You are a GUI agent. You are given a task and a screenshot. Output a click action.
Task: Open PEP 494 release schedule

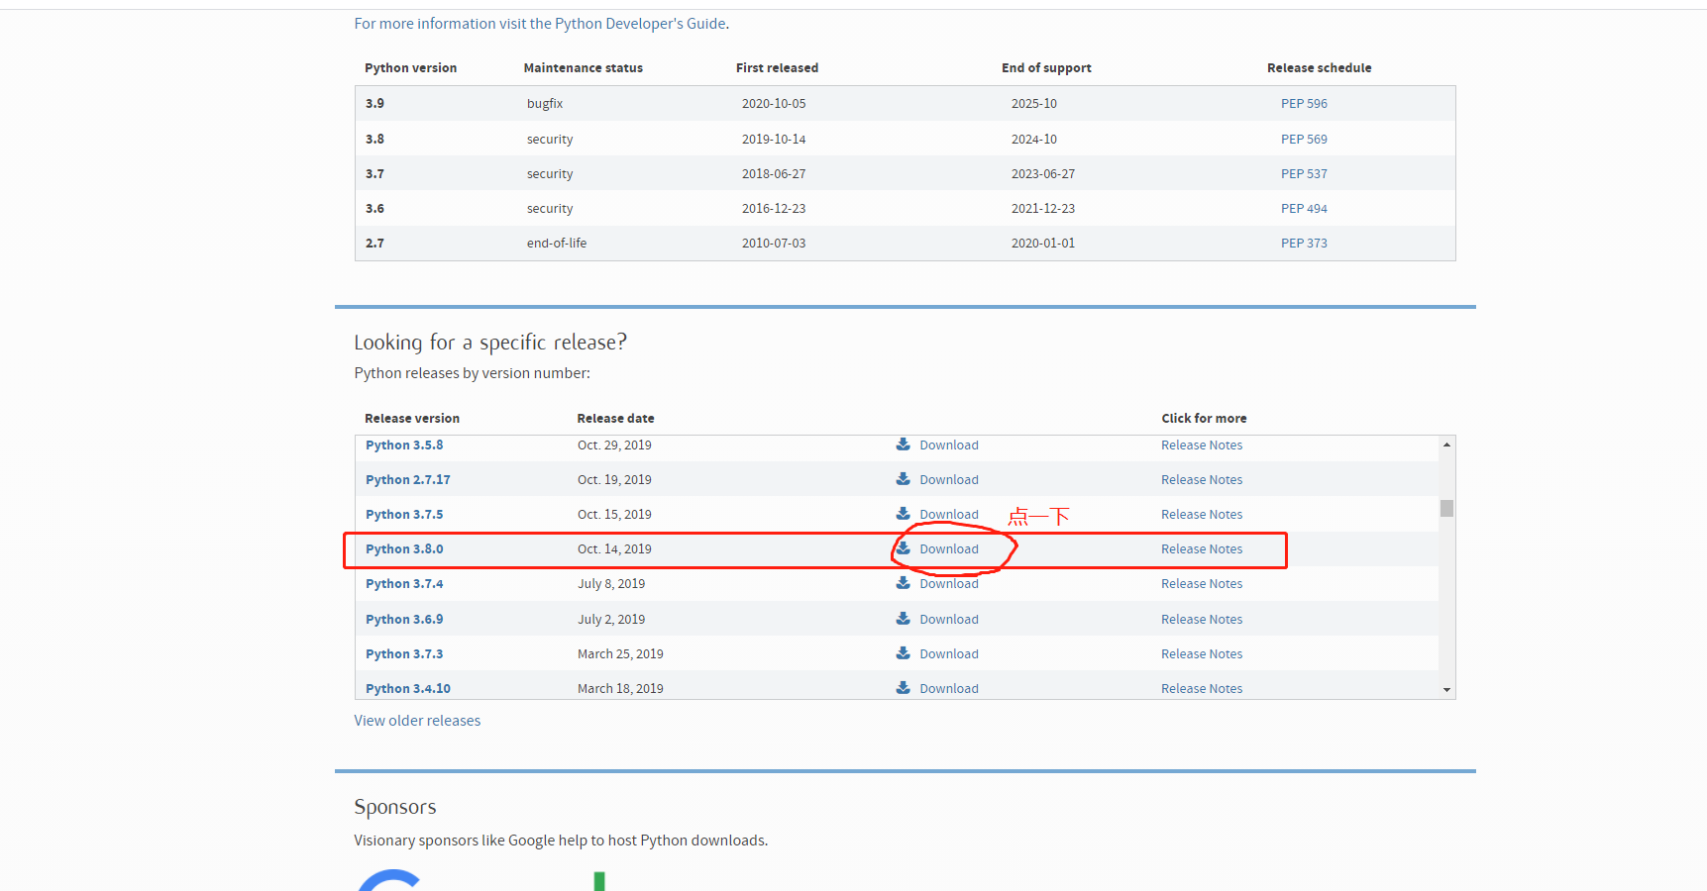pyautogui.click(x=1304, y=208)
